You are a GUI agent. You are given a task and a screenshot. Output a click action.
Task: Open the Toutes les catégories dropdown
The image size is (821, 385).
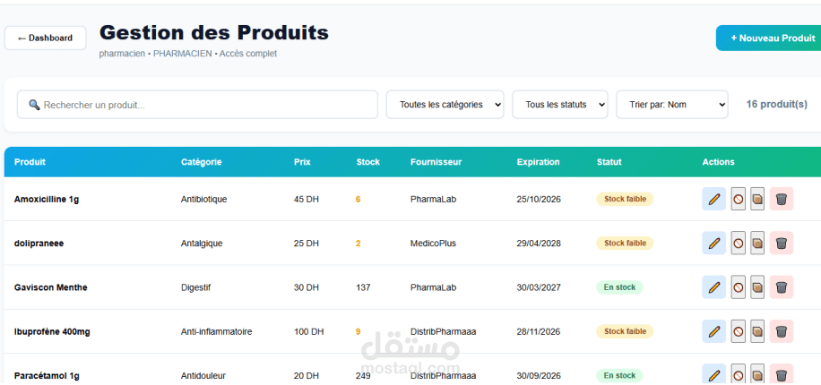pyautogui.click(x=445, y=105)
